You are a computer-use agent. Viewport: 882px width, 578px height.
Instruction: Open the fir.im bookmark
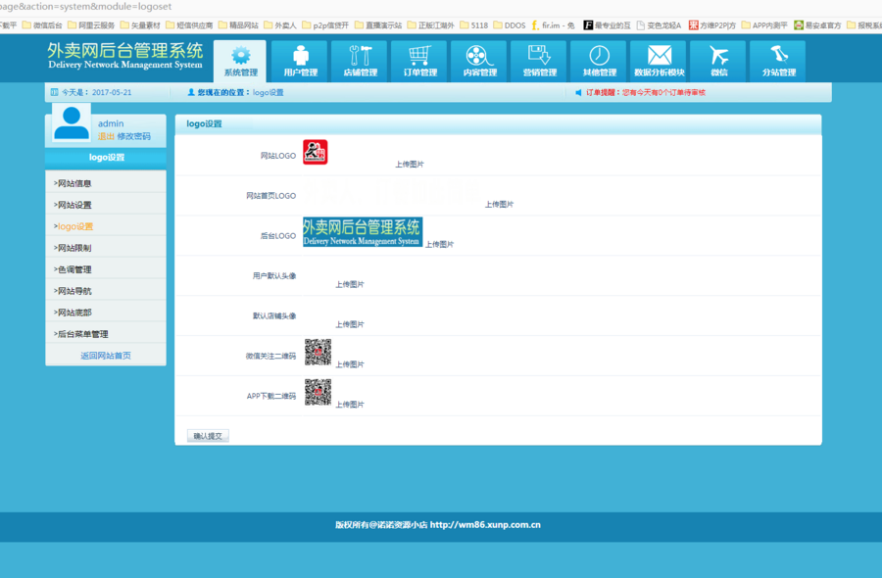click(x=553, y=25)
